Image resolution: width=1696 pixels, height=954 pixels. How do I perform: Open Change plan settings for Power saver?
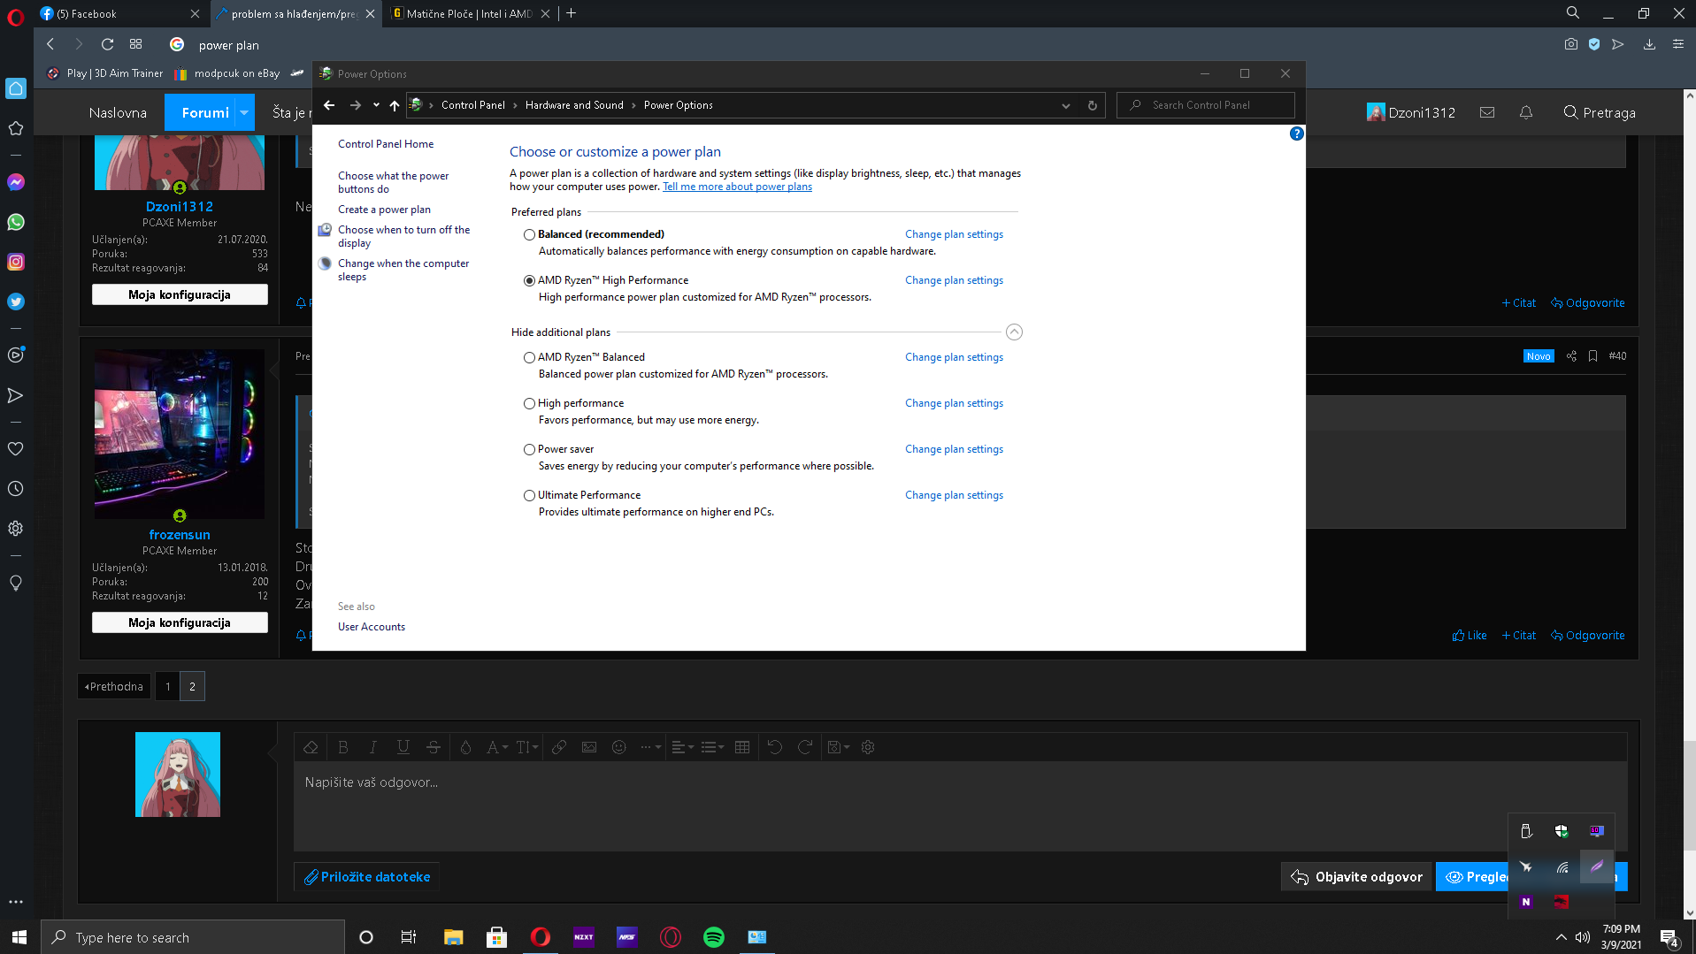(954, 449)
